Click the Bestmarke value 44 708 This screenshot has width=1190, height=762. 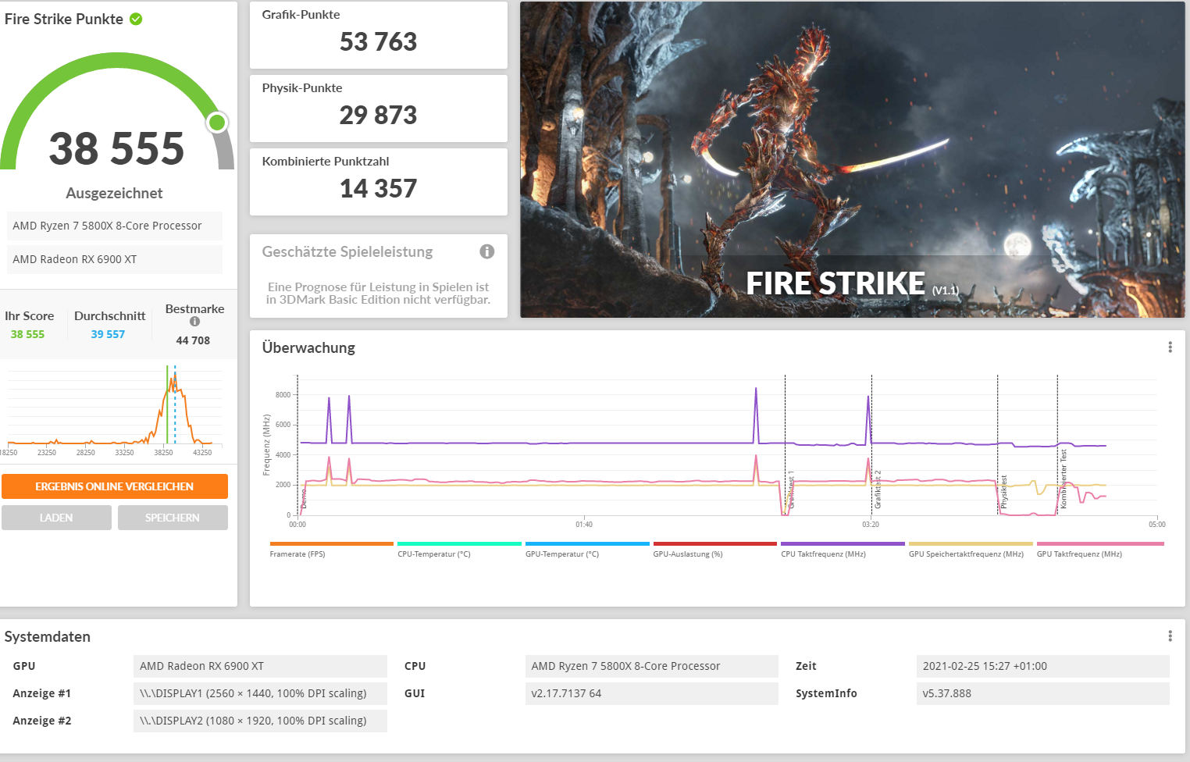click(193, 340)
